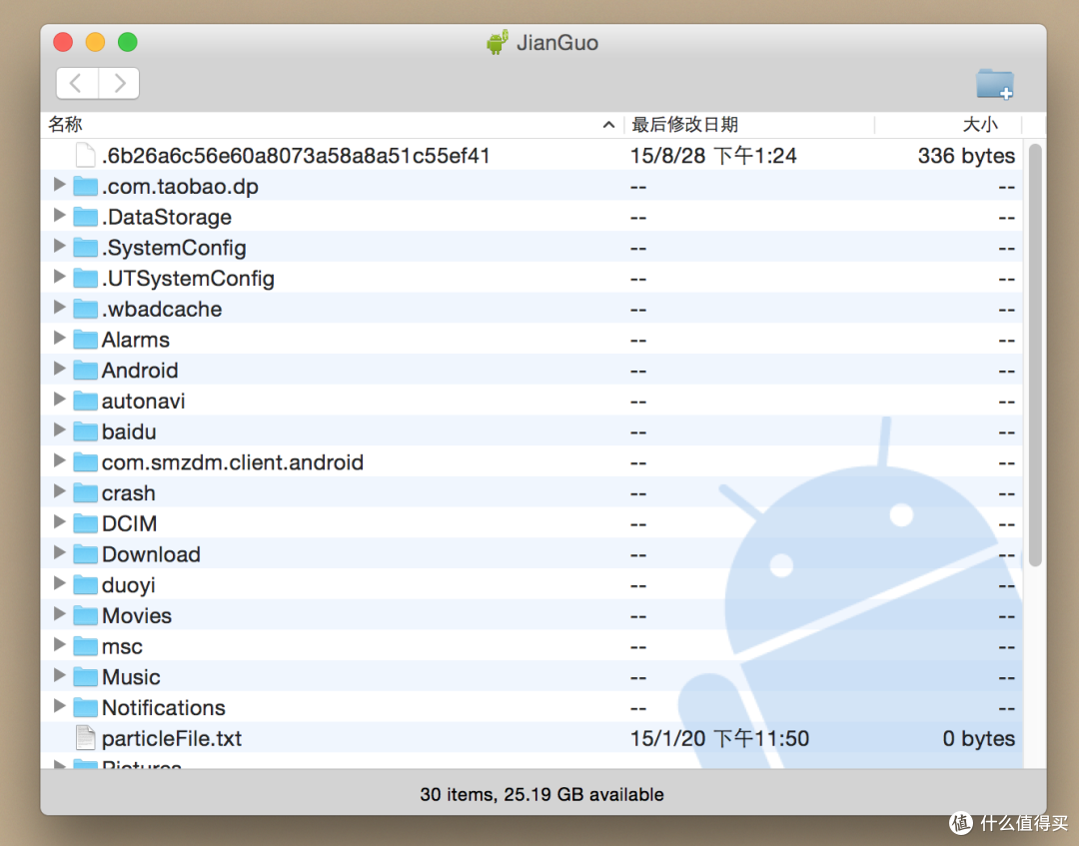Sort by the 大小 column header
The width and height of the screenshot is (1079, 846).
point(948,125)
